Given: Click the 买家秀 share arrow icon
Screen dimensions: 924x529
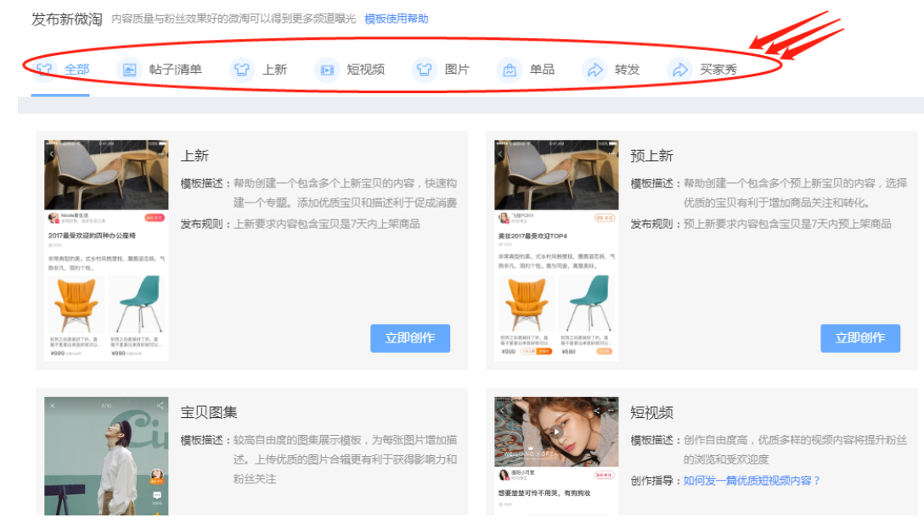Looking at the screenshot, I should [x=679, y=70].
